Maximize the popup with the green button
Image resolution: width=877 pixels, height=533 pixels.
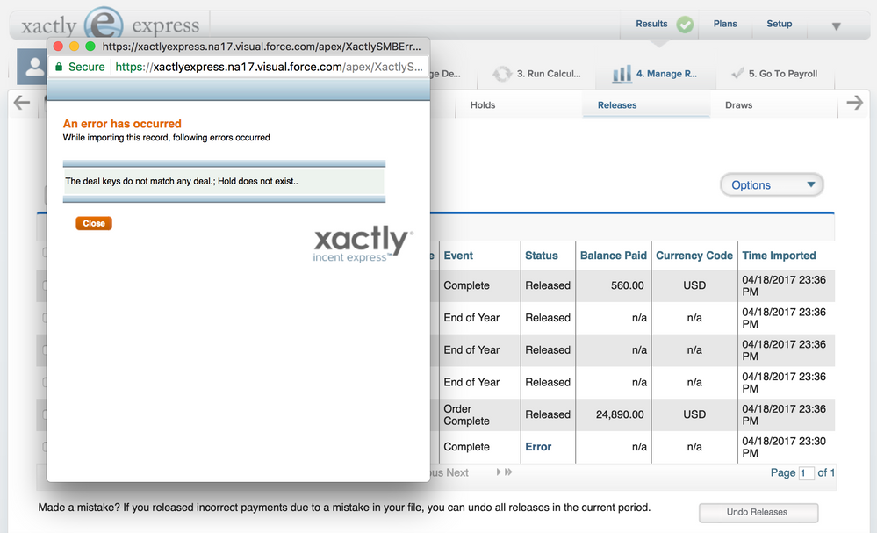(90, 46)
